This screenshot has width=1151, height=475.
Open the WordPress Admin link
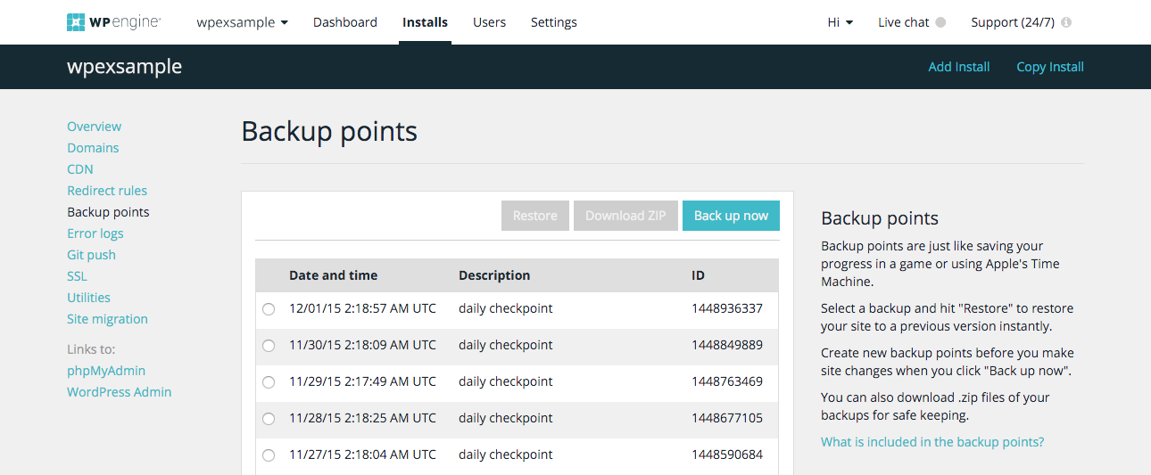(120, 392)
